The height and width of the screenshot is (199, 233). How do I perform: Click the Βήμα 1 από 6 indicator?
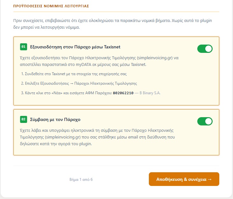(81, 180)
